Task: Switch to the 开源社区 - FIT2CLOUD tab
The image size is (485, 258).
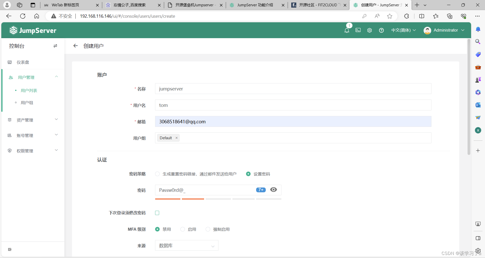Action: 319,5
